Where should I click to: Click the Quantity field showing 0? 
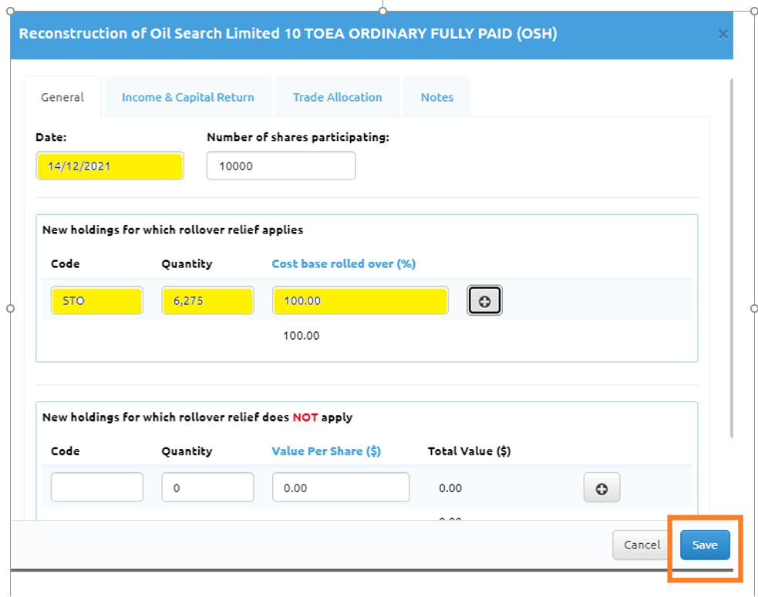tap(207, 488)
